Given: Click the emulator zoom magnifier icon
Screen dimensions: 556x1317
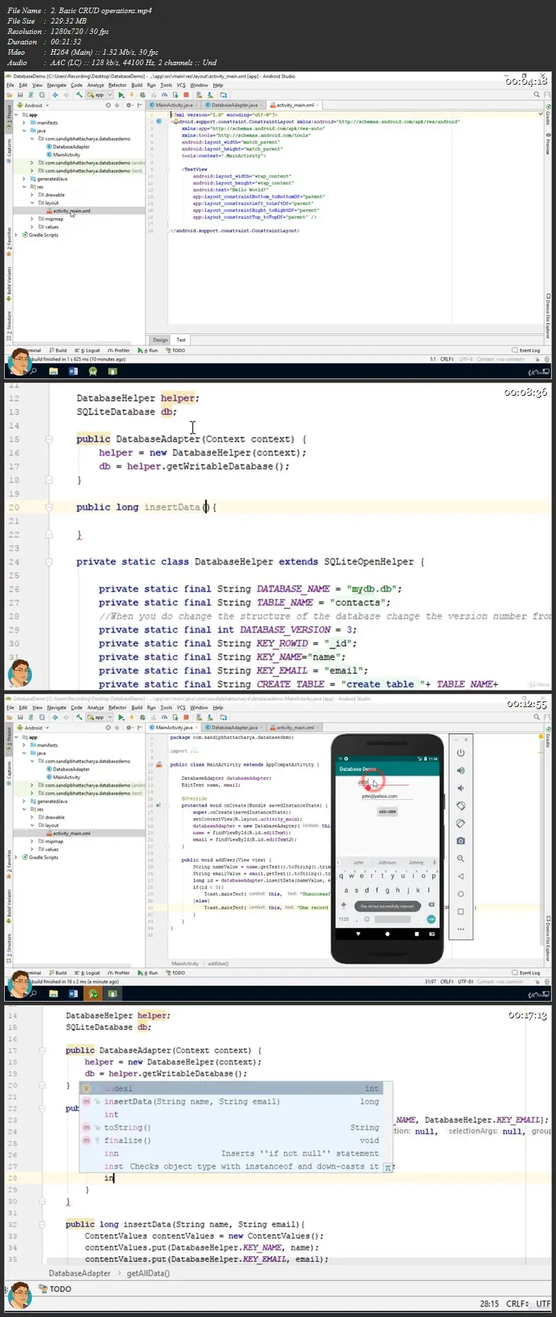Looking at the screenshot, I should tap(460, 858).
